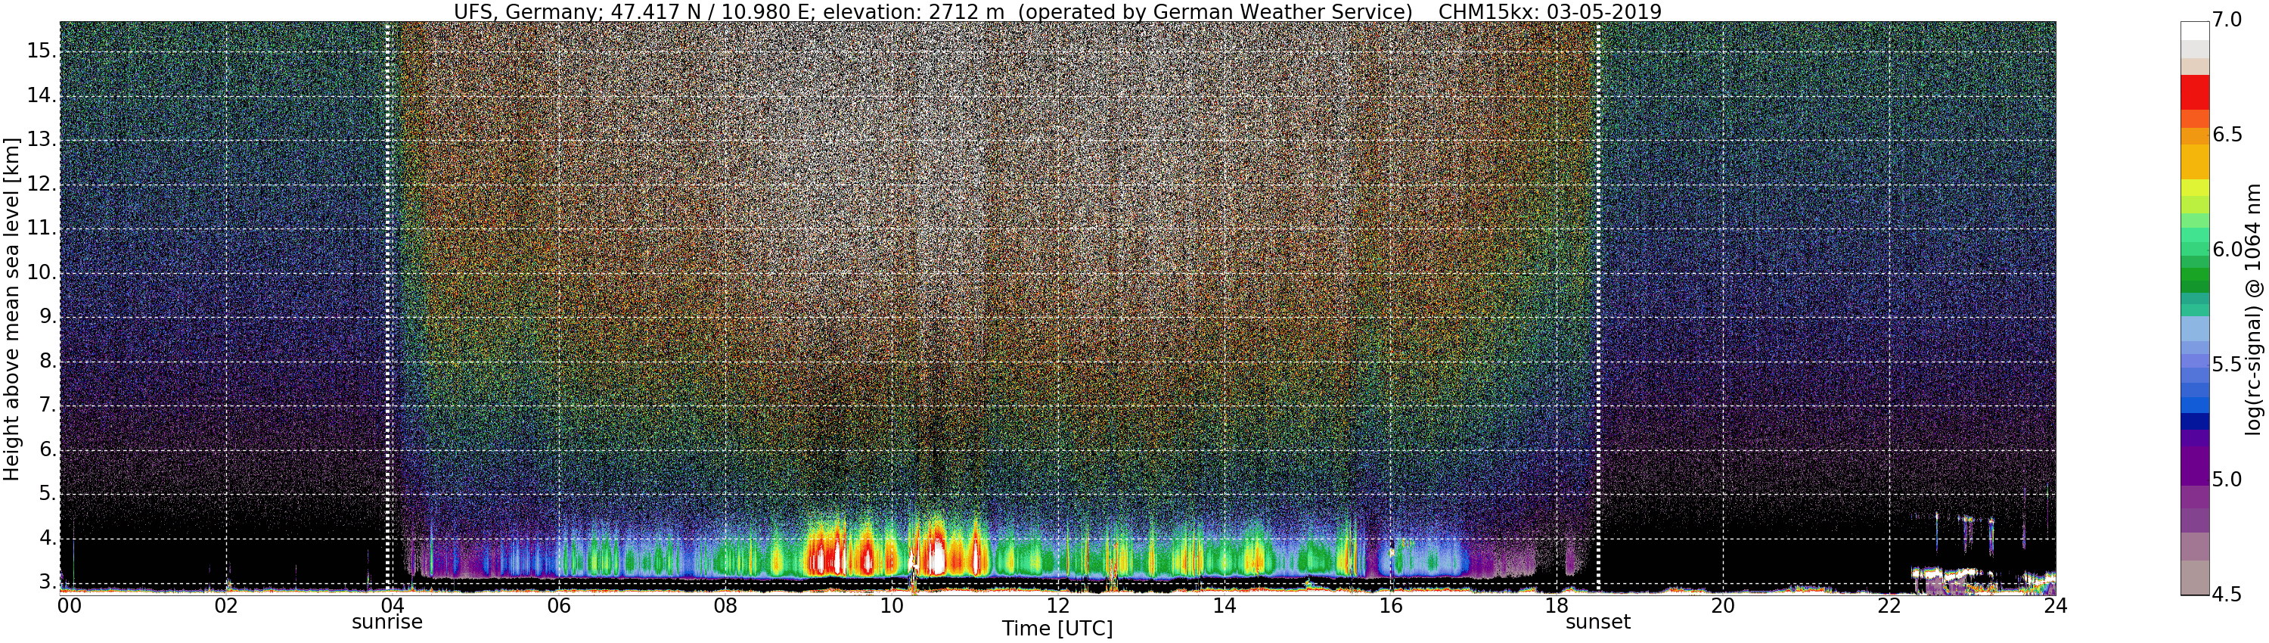The width and height of the screenshot is (2269, 643).
Task: Click the height-axis tick label "3."
Action: pos(46,582)
